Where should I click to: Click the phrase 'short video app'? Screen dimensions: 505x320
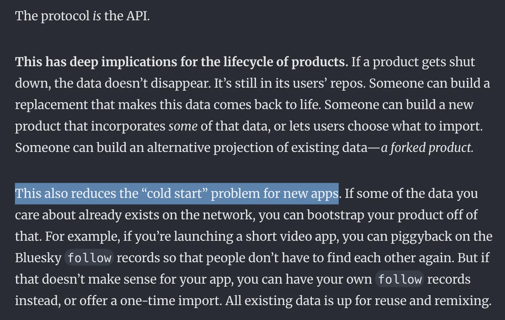coord(290,237)
